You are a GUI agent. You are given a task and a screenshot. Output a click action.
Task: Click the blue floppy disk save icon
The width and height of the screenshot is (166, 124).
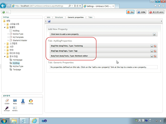pos(49,21)
